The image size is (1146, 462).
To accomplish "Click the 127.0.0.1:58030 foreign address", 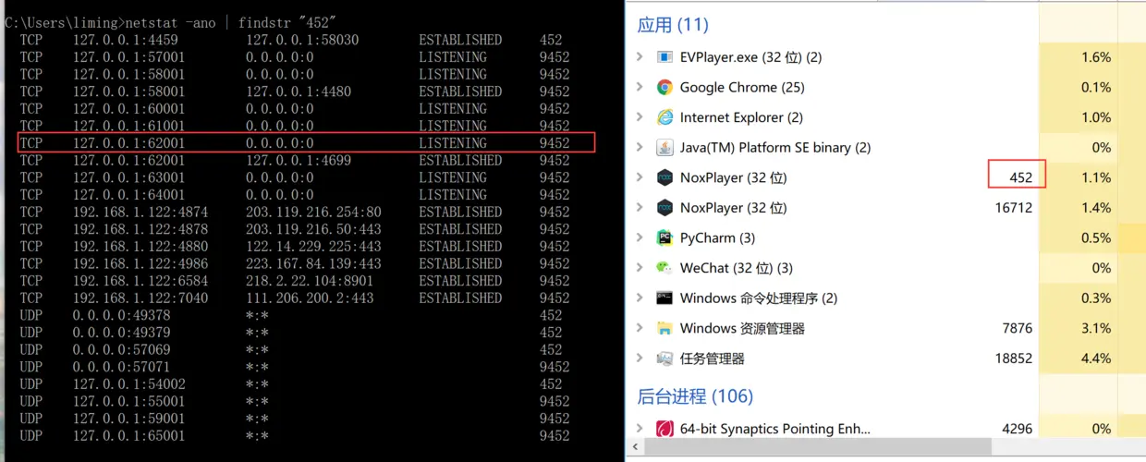I will tap(302, 40).
